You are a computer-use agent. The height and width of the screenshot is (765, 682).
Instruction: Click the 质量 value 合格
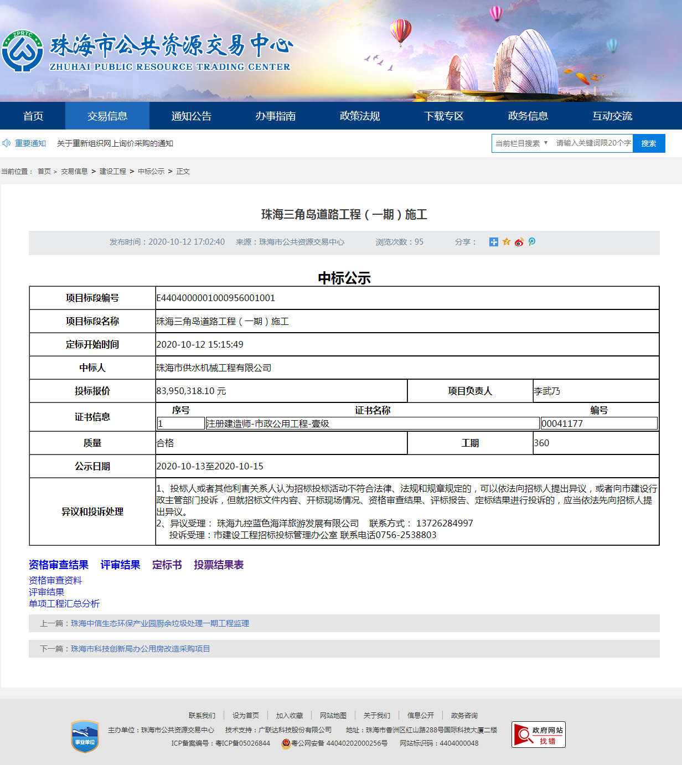[x=166, y=443]
